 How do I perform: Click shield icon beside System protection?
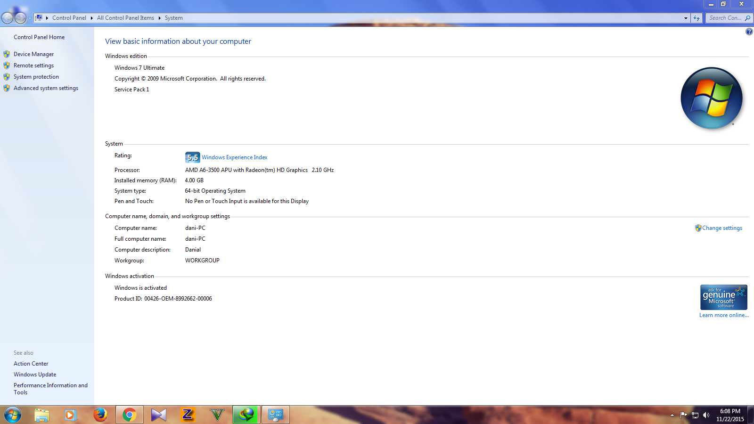[7, 77]
